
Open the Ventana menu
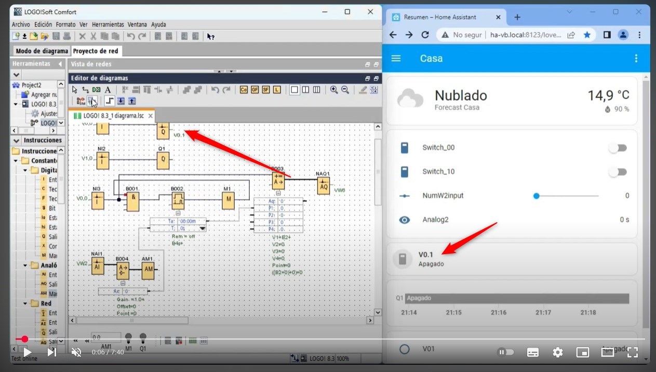(x=137, y=24)
